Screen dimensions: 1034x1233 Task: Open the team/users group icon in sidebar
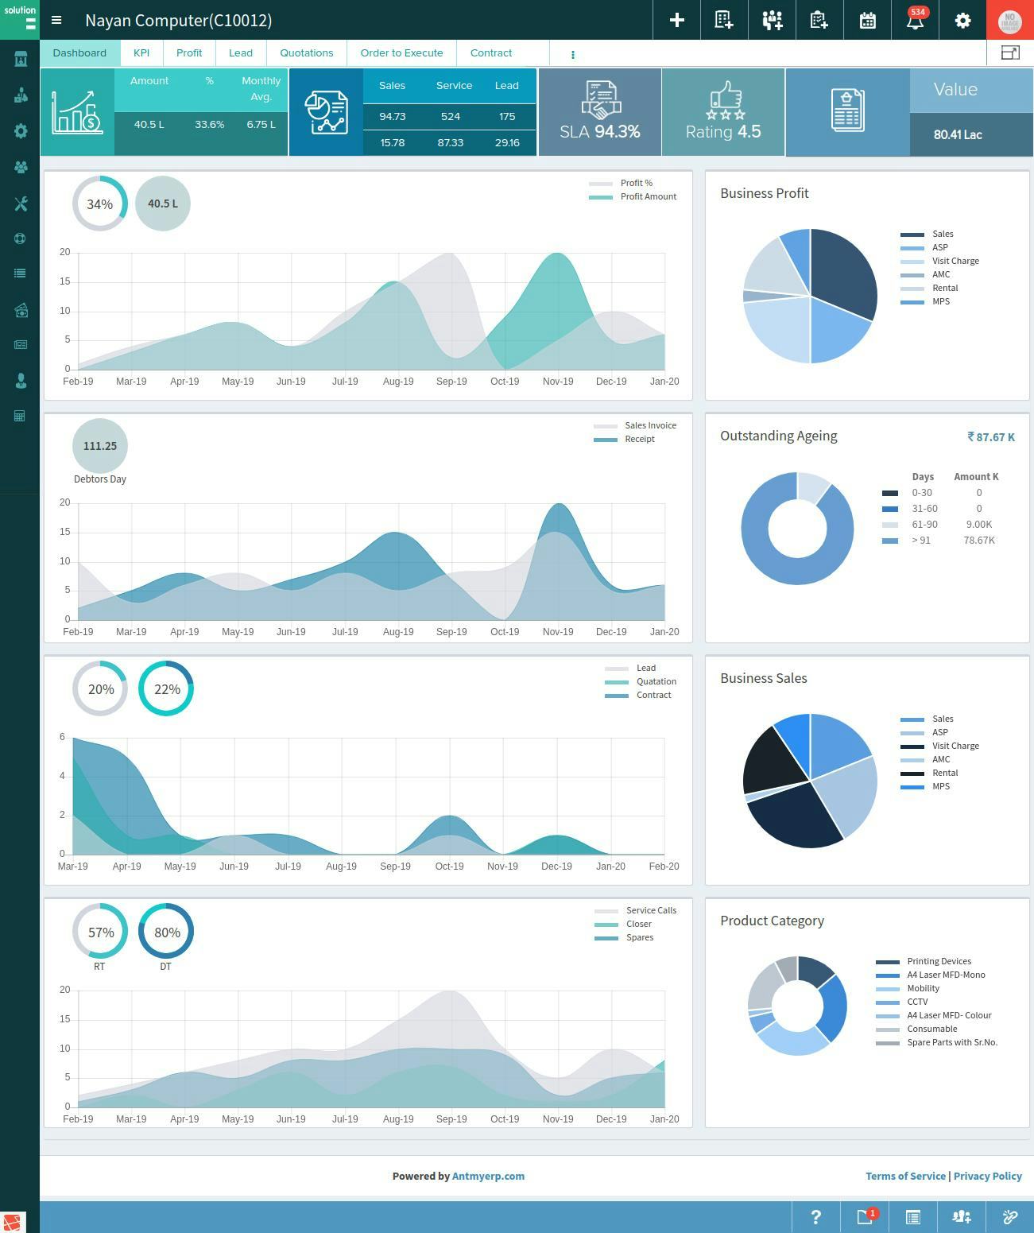click(20, 168)
